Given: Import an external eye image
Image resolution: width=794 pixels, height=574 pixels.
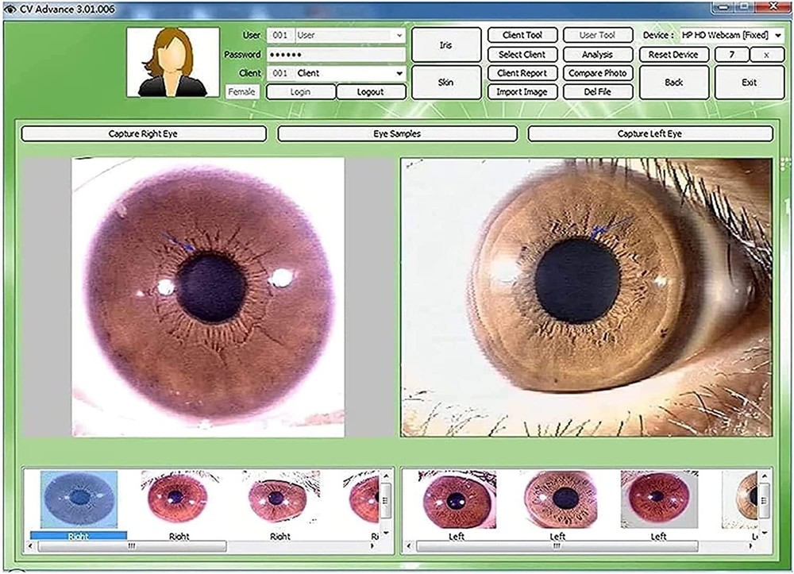Looking at the screenshot, I should [522, 91].
